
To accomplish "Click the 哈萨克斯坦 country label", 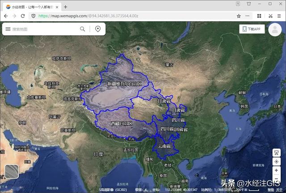I will coord(62,59).
